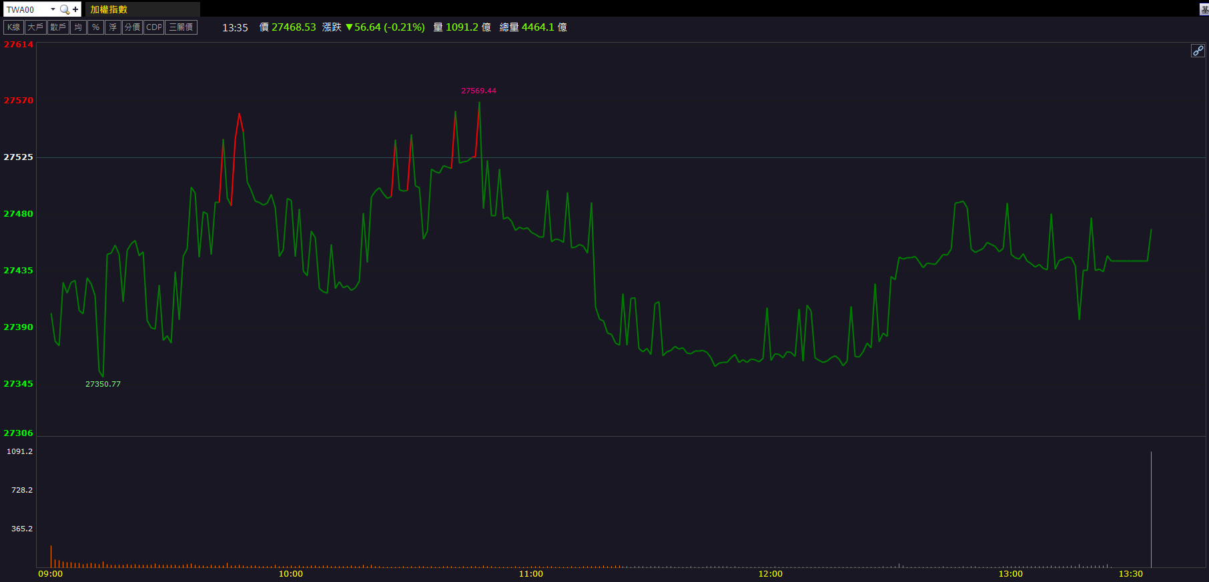This screenshot has width=1209, height=582.
Task: Open the 基 button at top right
Action: coord(1204,9)
